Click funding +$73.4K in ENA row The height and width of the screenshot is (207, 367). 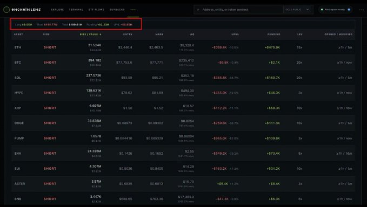pos(273,154)
